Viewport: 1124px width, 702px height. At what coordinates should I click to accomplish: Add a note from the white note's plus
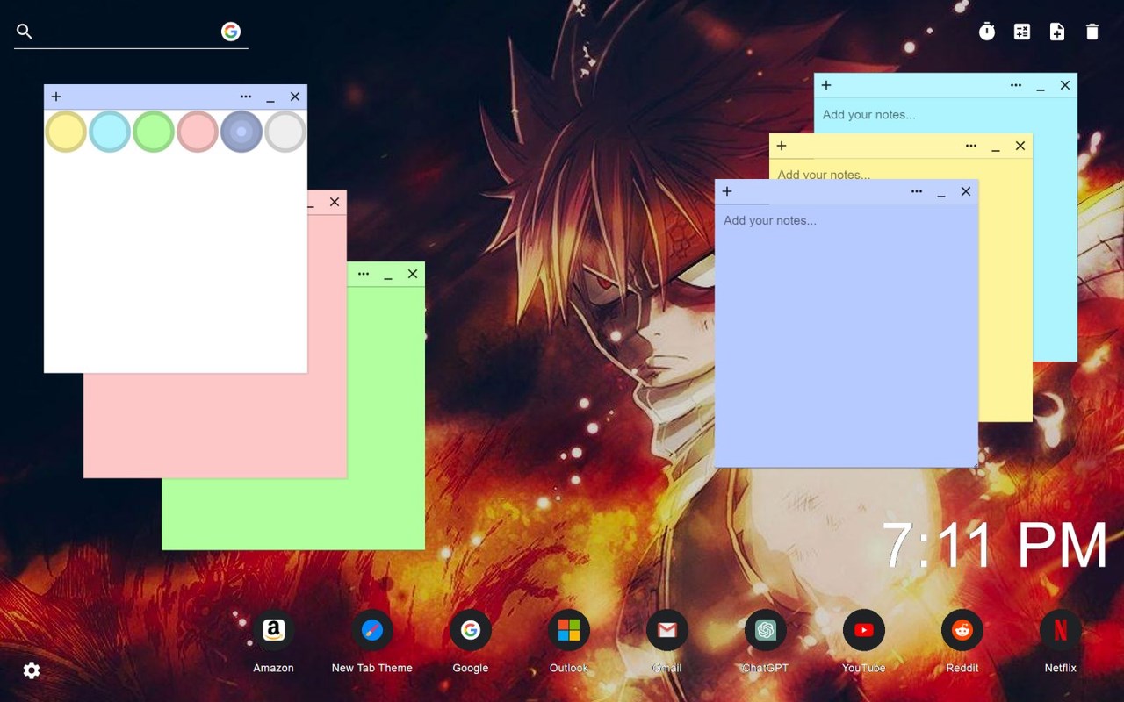[x=56, y=97]
